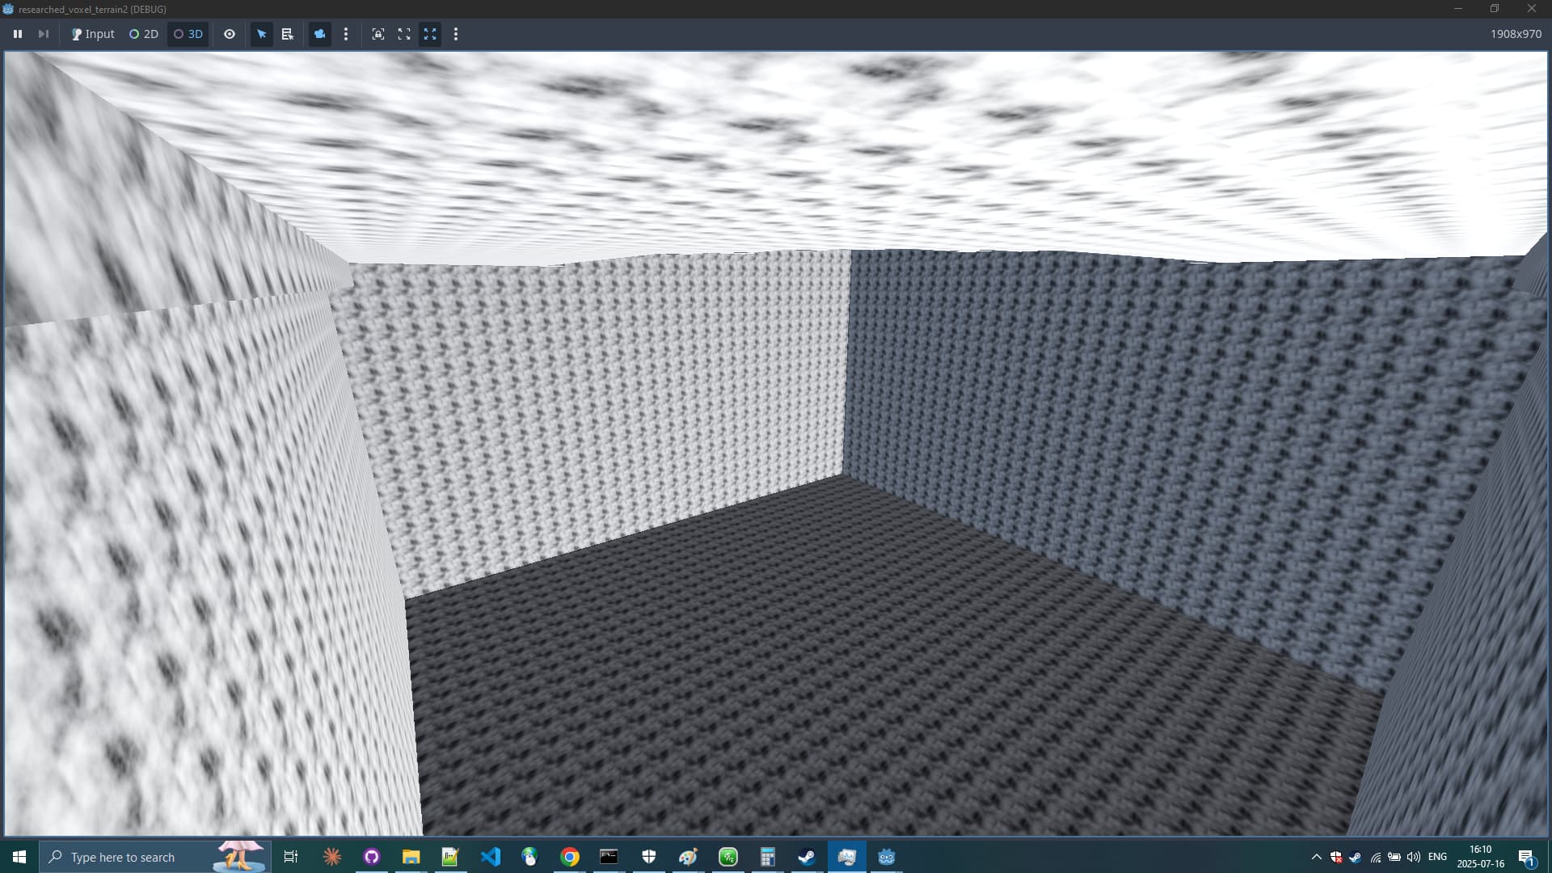
Task: Open the Command Prompt terminal in taskbar
Action: click(x=609, y=857)
